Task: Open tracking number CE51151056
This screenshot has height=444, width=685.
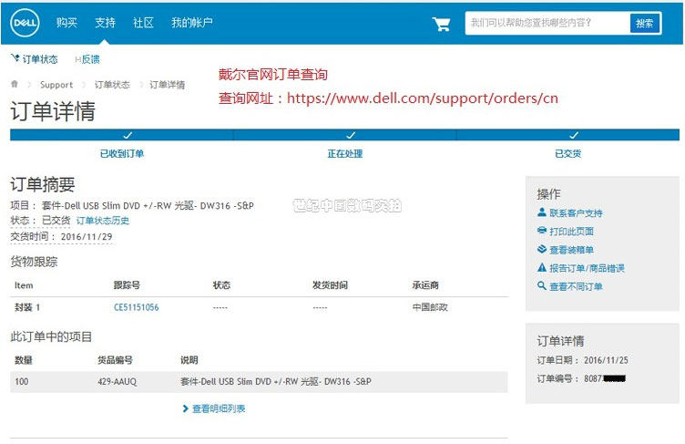Action: tap(137, 307)
